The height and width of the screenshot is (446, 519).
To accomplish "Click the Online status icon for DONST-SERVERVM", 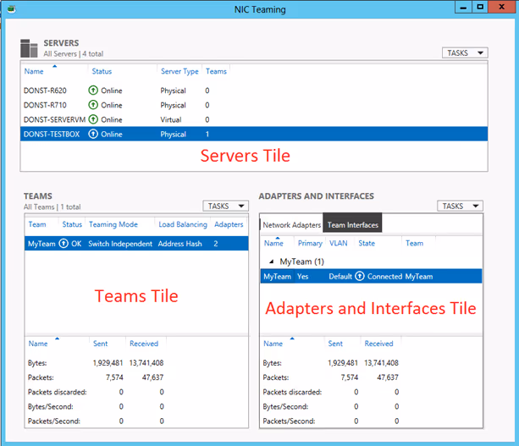I will pos(93,119).
